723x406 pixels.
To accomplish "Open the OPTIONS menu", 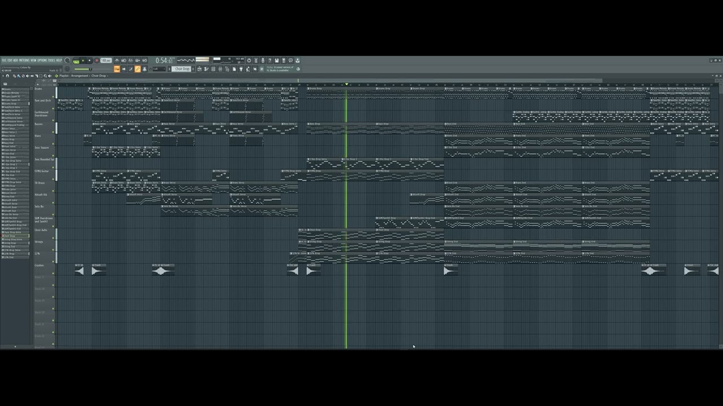I will pos(42,60).
